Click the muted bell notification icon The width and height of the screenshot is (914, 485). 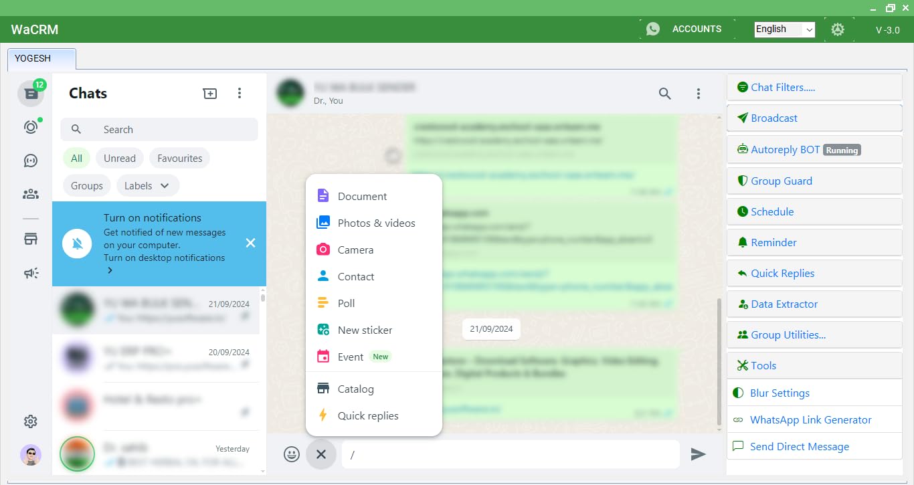[77, 244]
